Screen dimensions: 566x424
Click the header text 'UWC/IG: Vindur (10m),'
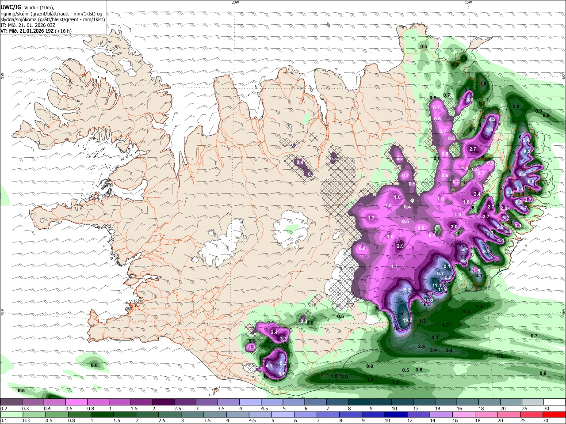[27, 8]
